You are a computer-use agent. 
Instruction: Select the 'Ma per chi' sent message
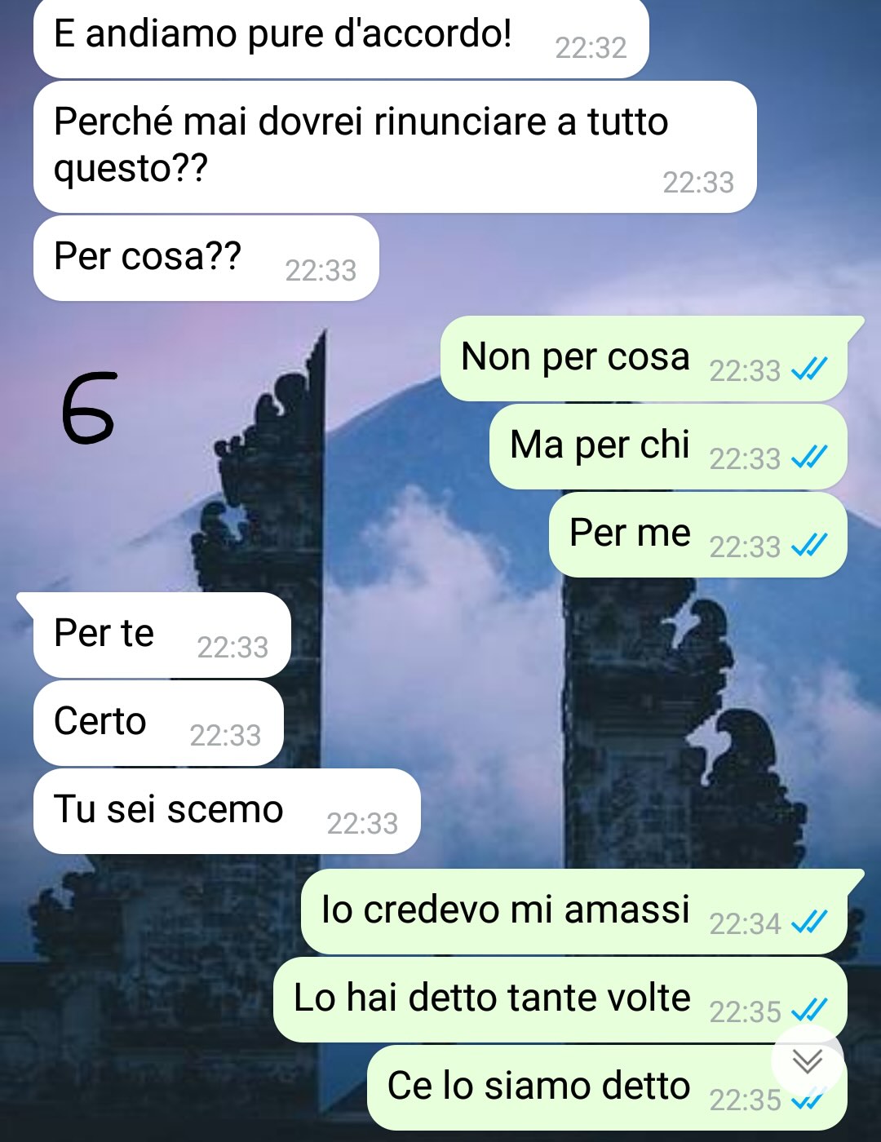point(668,447)
